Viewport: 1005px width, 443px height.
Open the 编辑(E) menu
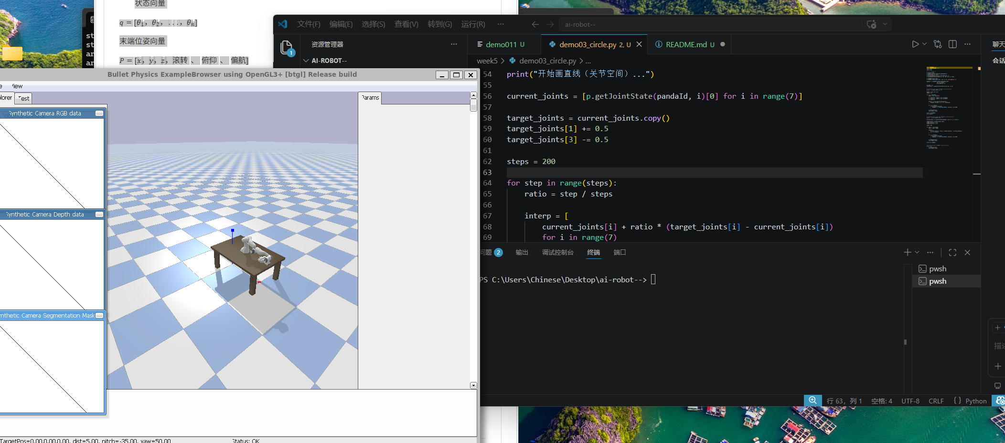(x=341, y=24)
